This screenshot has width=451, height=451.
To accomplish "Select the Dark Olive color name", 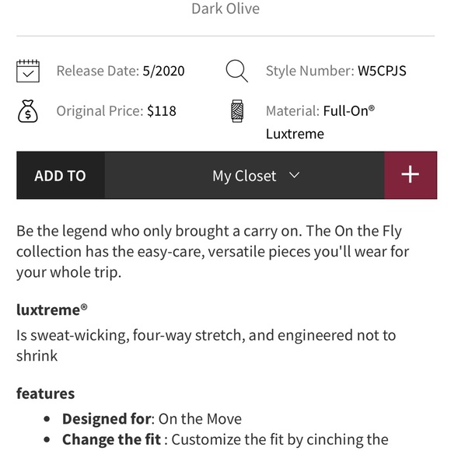I will (226, 9).
